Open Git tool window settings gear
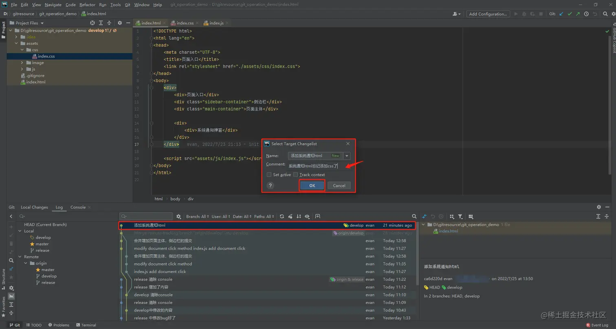The image size is (616, 329). (599, 207)
